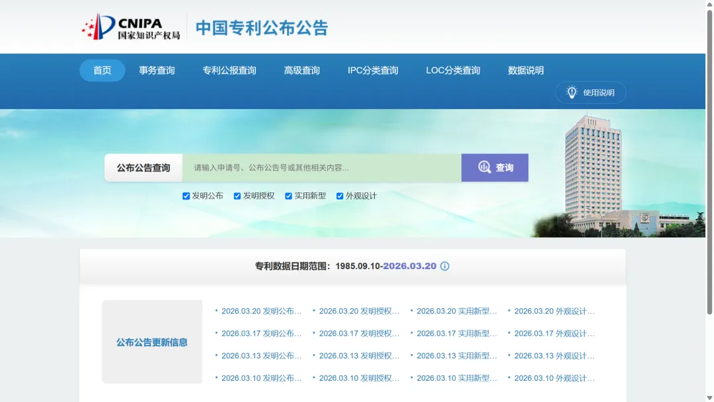
Task: Click the info icon after date range
Action: click(445, 266)
